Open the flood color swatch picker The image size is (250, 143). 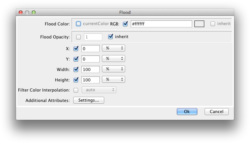pyautogui.click(x=199, y=24)
